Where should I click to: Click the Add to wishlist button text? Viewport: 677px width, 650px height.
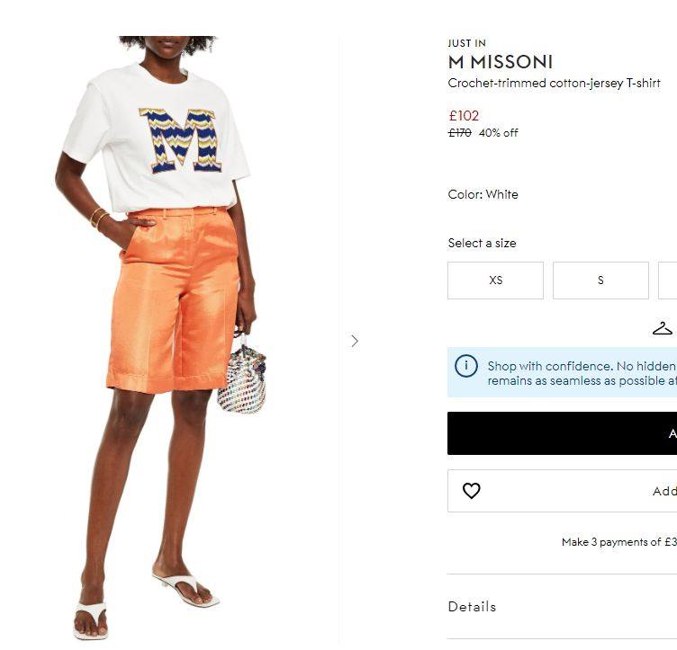point(664,491)
